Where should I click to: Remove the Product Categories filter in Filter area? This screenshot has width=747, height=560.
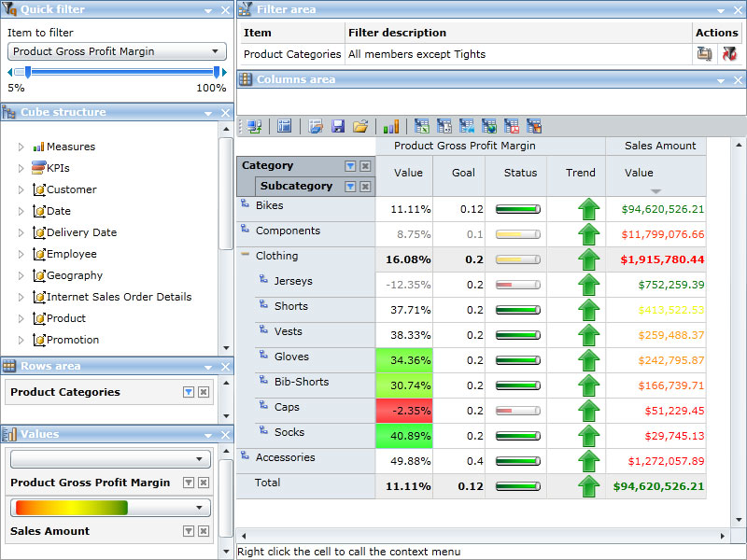pyautogui.click(x=729, y=54)
